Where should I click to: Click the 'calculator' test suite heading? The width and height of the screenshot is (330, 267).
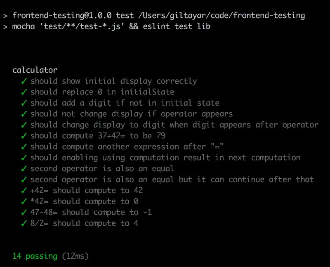35,70
